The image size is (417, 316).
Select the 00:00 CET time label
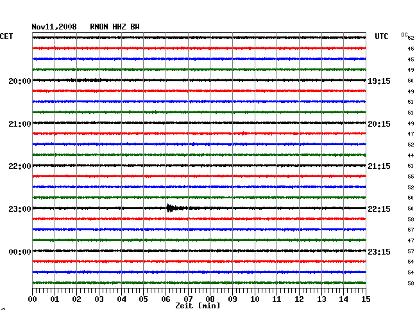pos(20,251)
